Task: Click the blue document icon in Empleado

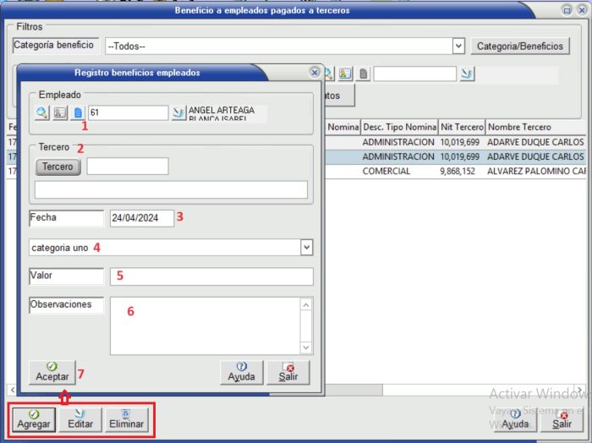Action: tap(77, 113)
